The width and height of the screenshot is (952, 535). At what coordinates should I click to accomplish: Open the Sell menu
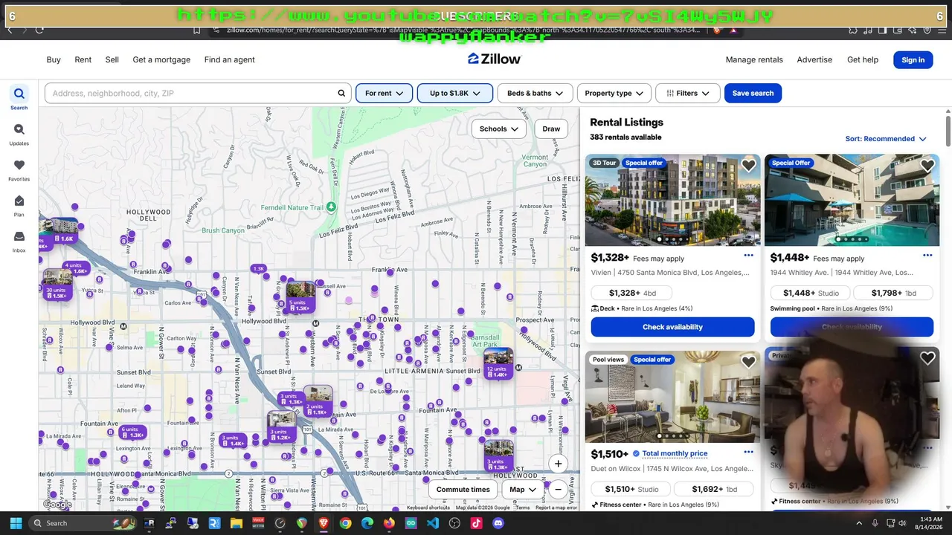point(112,59)
